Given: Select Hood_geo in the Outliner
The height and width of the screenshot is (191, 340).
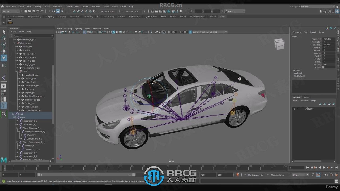Looking at the screenshot, I should [x=27, y=50].
